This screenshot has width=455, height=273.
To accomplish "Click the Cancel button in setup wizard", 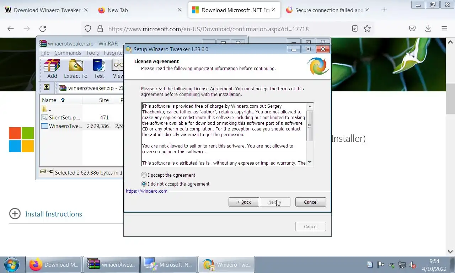I will pyautogui.click(x=310, y=202).
